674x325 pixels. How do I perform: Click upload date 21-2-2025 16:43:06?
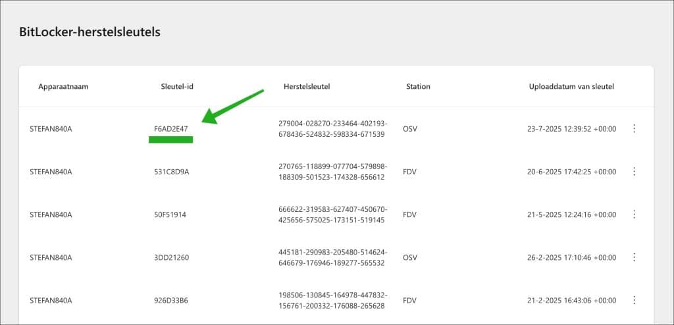pos(572,301)
